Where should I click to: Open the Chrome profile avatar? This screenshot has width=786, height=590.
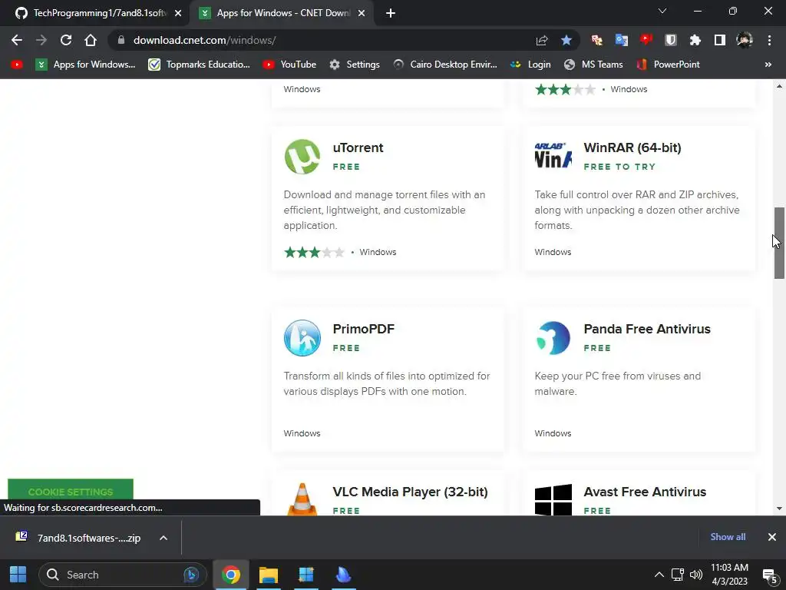click(745, 40)
